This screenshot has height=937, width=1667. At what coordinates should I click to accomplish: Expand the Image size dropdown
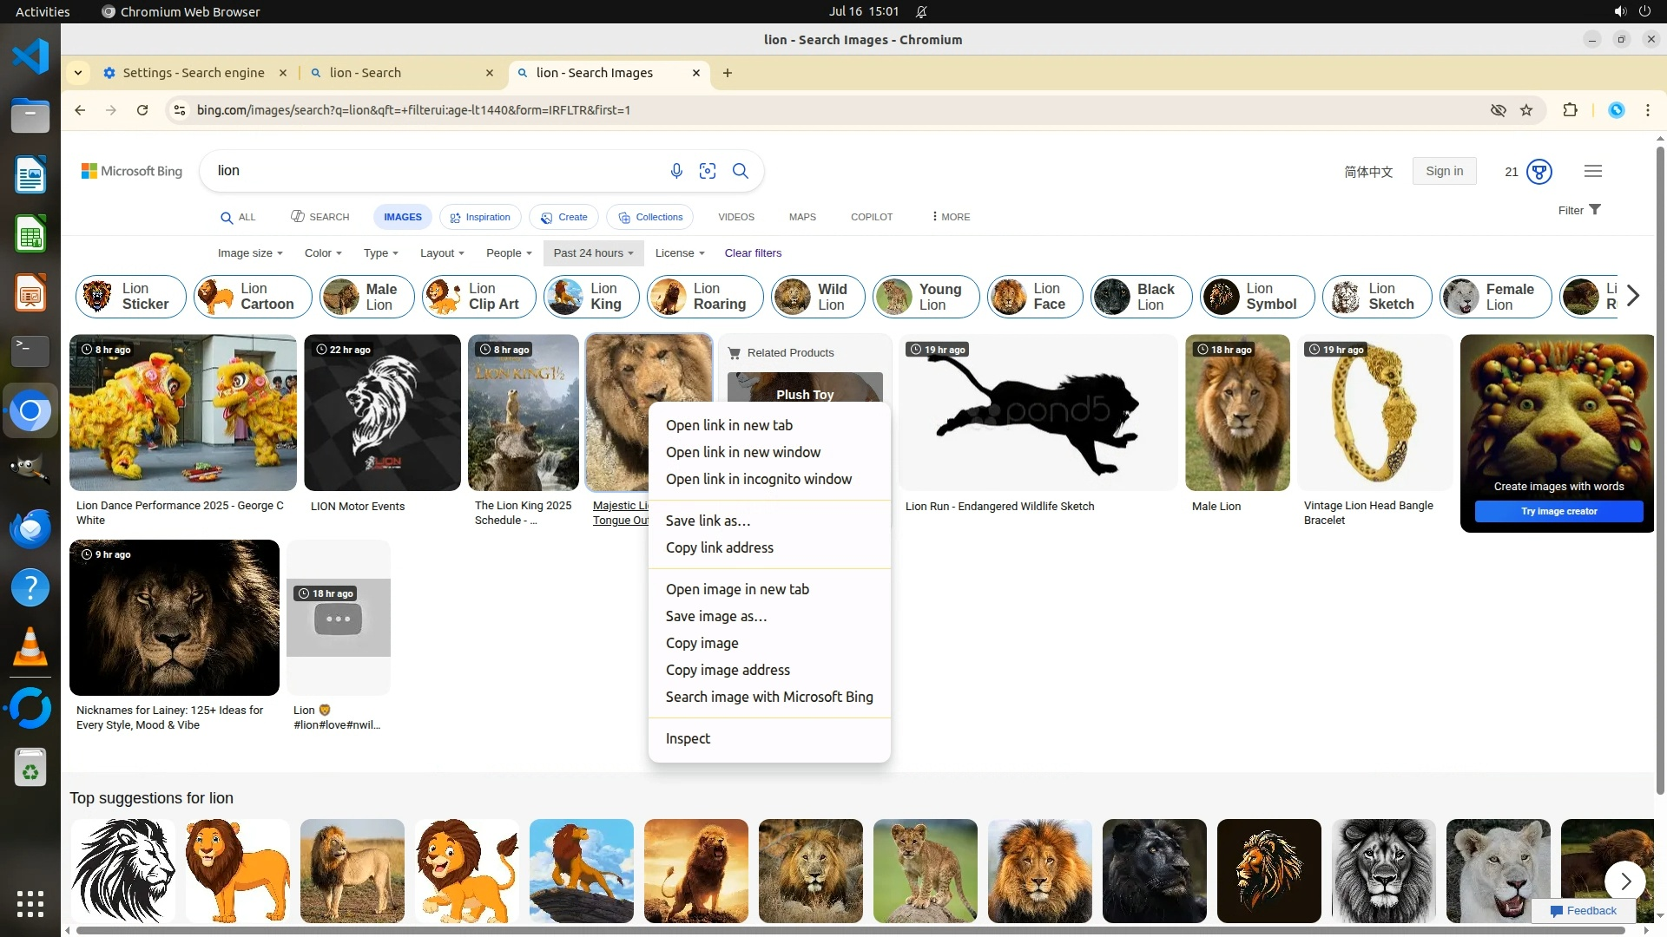click(x=250, y=253)
